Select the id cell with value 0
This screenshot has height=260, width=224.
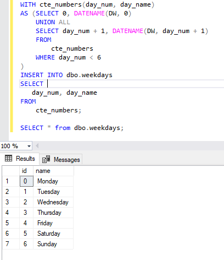26,181
